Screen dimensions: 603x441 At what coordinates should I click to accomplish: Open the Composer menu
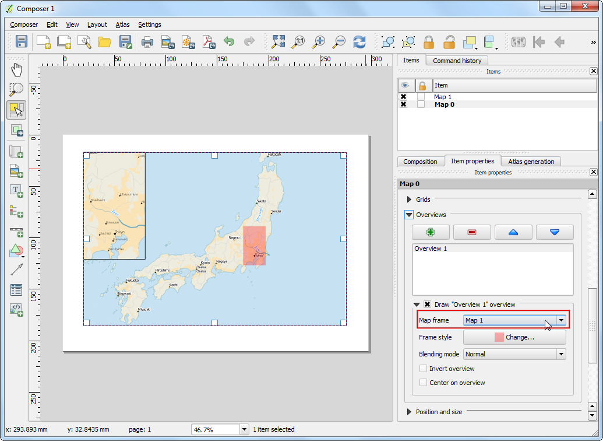click(x=24, y=24)
